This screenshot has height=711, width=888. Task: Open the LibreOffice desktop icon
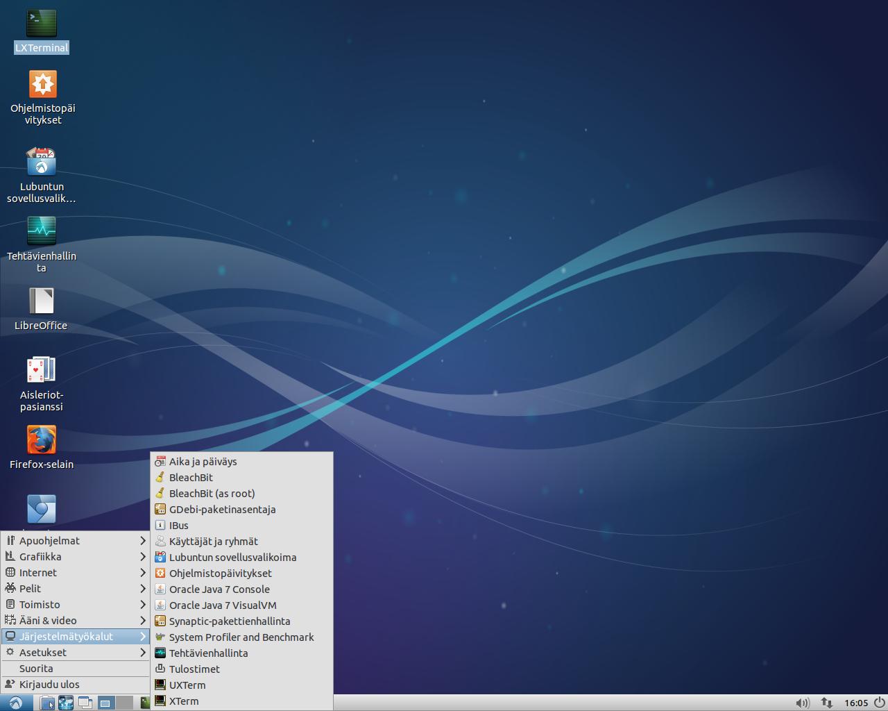(41, 310)
